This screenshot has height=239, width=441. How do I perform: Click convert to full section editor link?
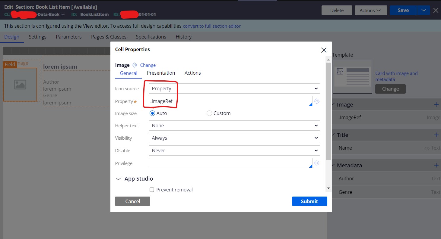click(212, 26)
